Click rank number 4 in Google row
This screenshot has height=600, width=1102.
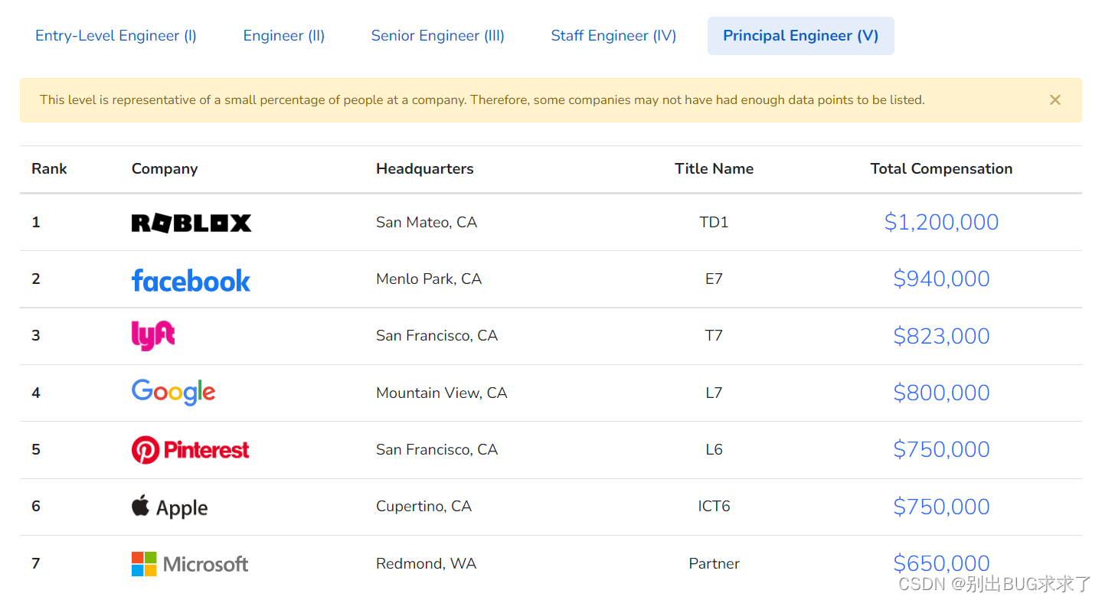click(x=35, y=393)
